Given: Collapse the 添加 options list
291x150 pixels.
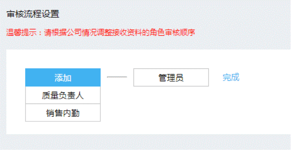Looking at the screenshot, I should coord(63,77).
